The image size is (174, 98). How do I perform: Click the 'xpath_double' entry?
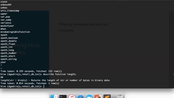pyautogui.click(x=8, y=41)
